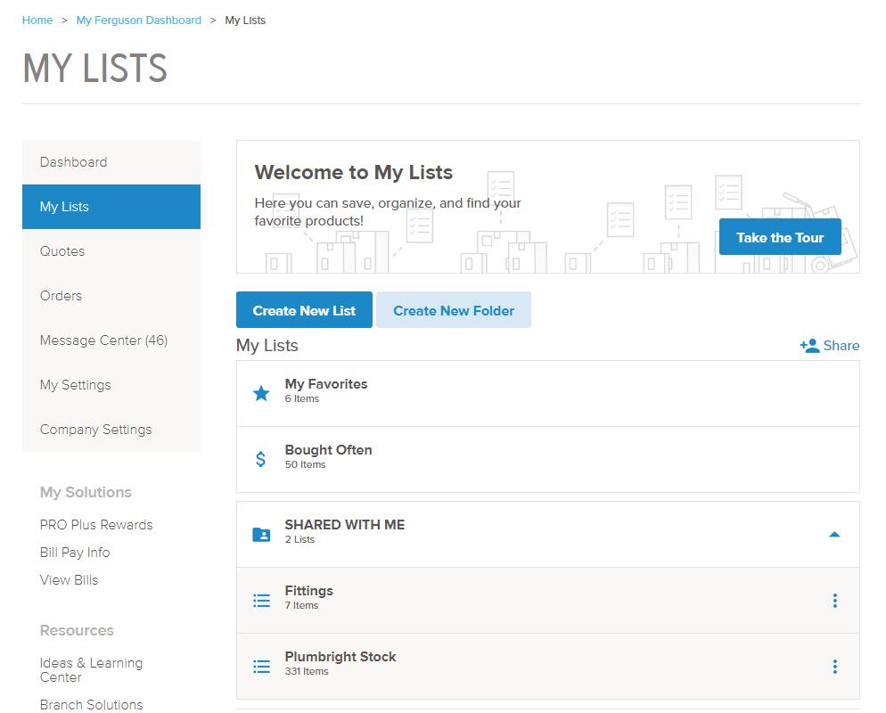
Task: Click the shared folder icon on SHARED WITH ME
Action: click(260, 532)
